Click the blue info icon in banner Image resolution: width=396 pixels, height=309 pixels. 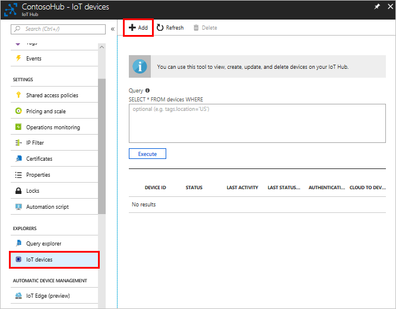coord(140,66)
